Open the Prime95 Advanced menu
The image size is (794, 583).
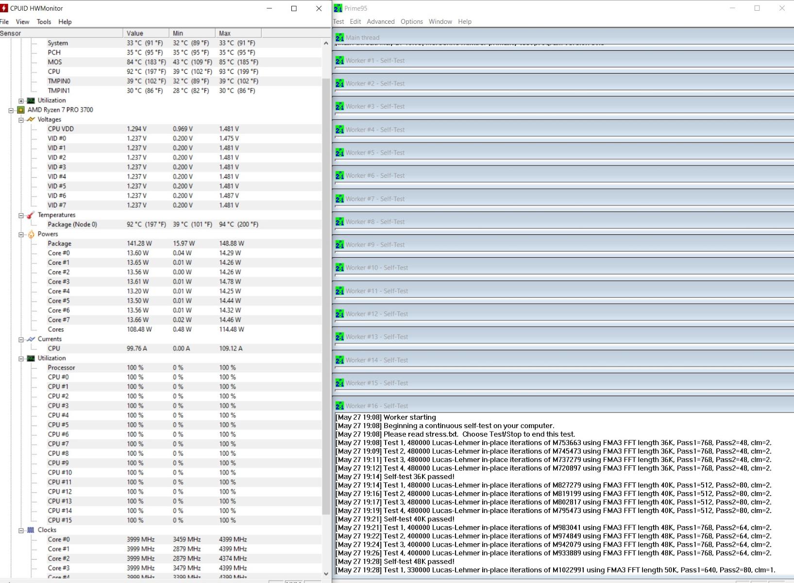pos(381,22)
